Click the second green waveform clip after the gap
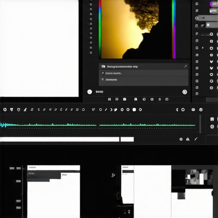The image size is (218, 218). point(147,125)
